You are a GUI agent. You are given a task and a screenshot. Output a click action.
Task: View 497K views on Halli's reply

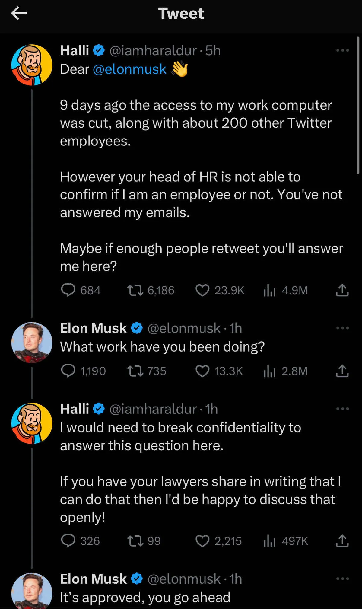pyautogui.click(x=270, y=541)
